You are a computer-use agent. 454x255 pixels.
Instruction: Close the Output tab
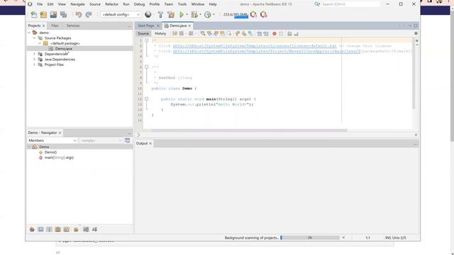click(x=150, y=143)
